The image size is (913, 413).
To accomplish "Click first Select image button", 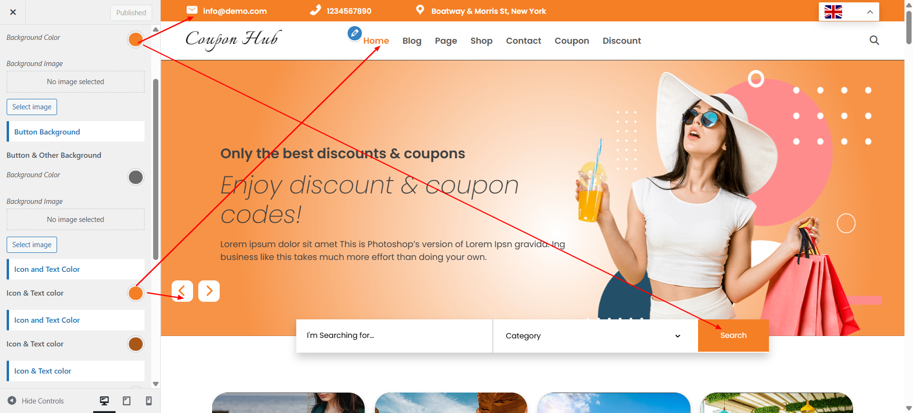I will [32, 107].
